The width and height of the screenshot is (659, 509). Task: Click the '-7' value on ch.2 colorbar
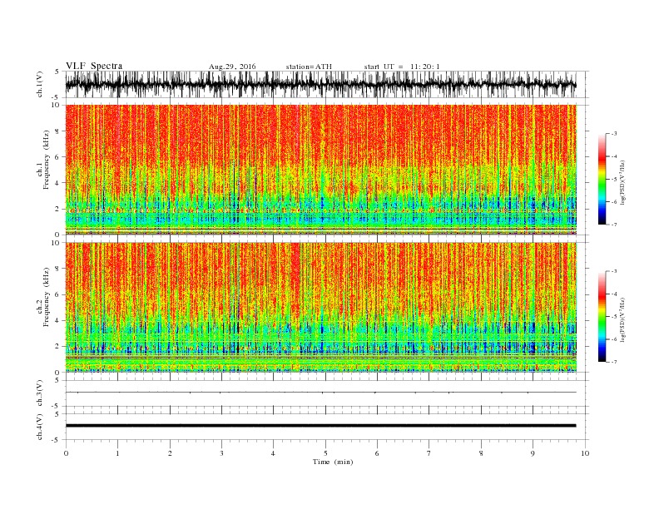point(613,362)
